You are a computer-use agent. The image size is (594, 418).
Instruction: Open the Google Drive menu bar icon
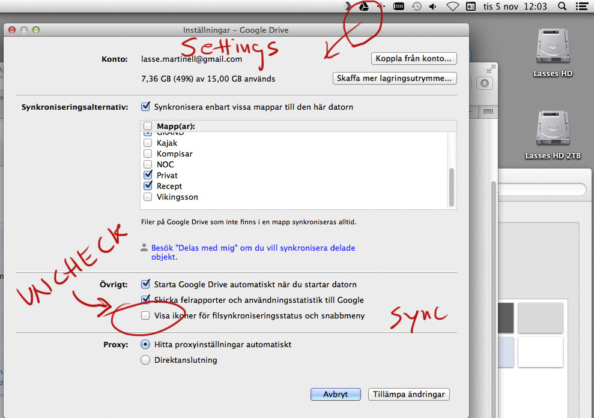(364, 7)
